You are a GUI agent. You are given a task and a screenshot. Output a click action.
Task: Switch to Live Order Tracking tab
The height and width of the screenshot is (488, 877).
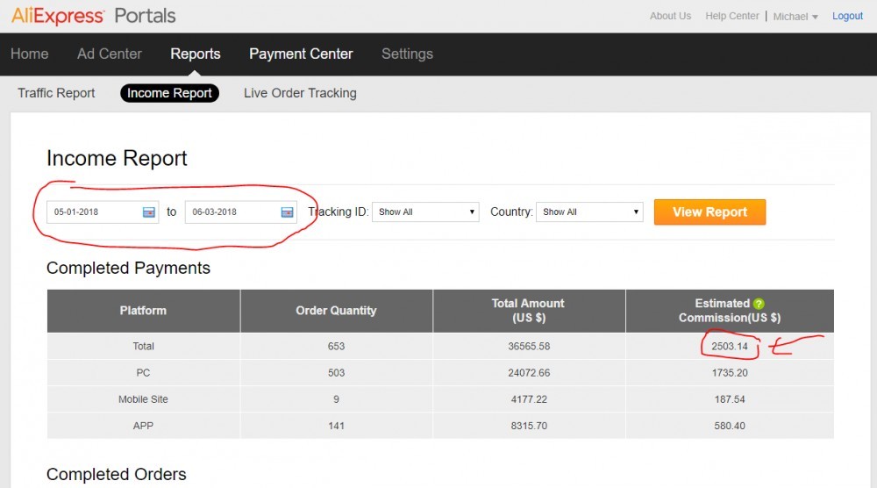pyautogui.click(x=300, y=93)
